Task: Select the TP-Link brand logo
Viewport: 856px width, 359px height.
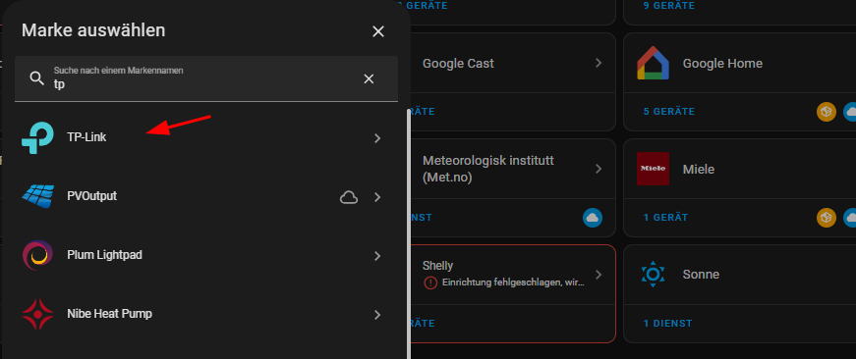Action: click(37, 138)
